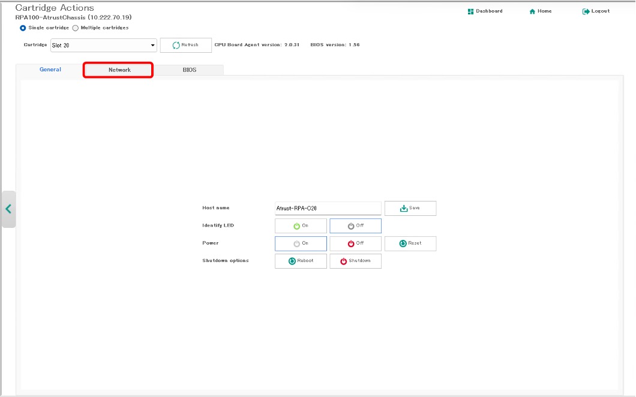Power off the cartridge
Screen dimensions: 636x397
355,243
